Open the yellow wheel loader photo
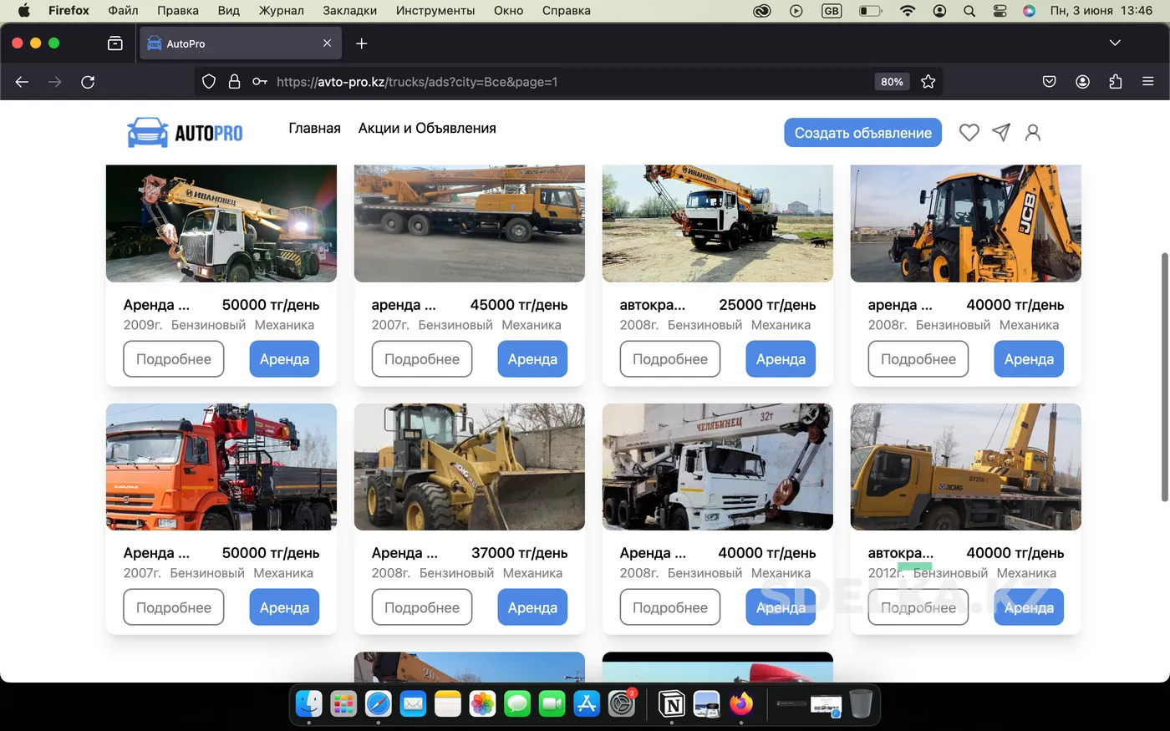The height and width of the screenshot is (731, 1170). [470, 467]
